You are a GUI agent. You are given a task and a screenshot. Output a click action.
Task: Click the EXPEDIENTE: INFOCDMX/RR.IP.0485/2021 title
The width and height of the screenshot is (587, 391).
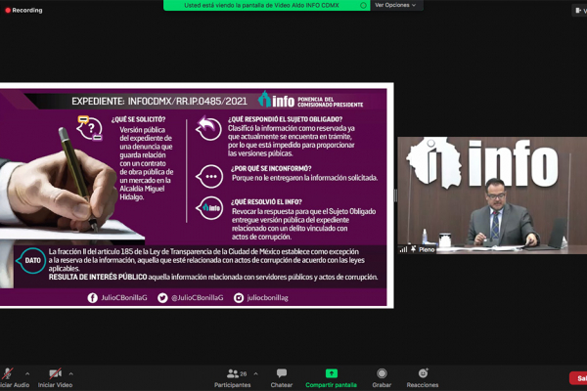pos(159,102)
